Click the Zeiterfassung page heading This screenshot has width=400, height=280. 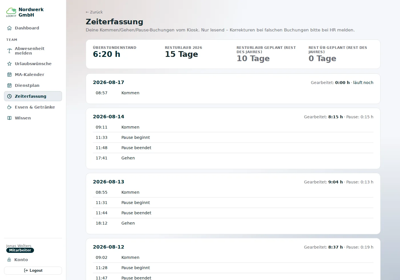click(114, 22)
